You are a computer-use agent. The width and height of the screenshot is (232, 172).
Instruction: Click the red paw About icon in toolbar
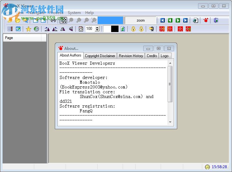206,20
